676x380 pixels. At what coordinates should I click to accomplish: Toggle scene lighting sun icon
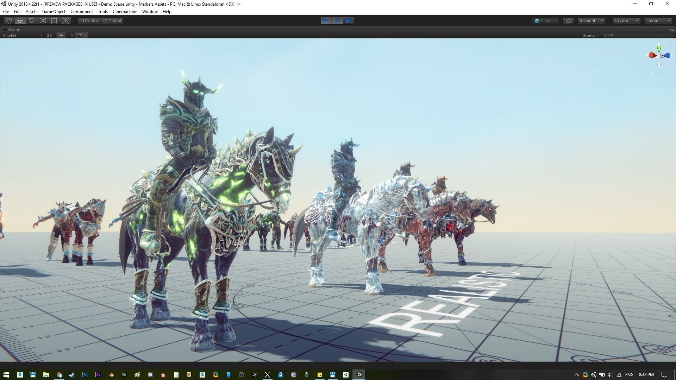61,35
